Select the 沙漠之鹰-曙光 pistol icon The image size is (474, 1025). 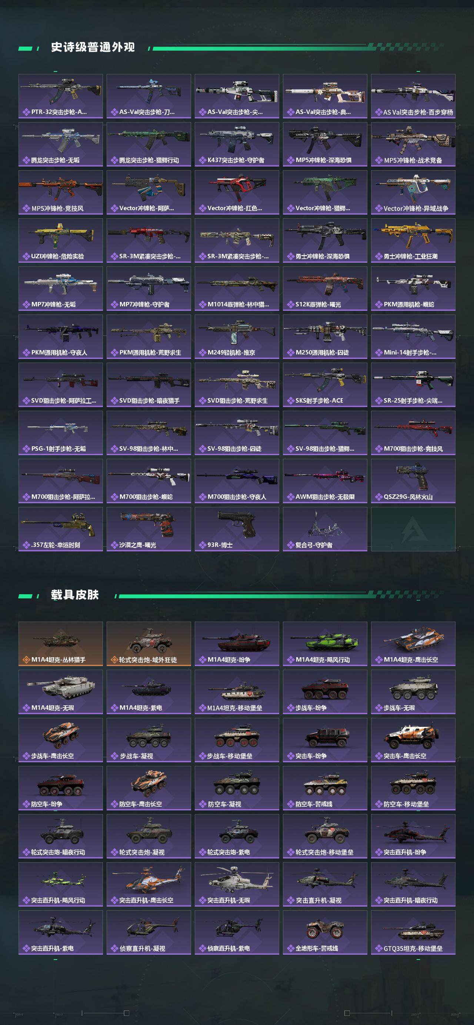click(x=148, y=524)
